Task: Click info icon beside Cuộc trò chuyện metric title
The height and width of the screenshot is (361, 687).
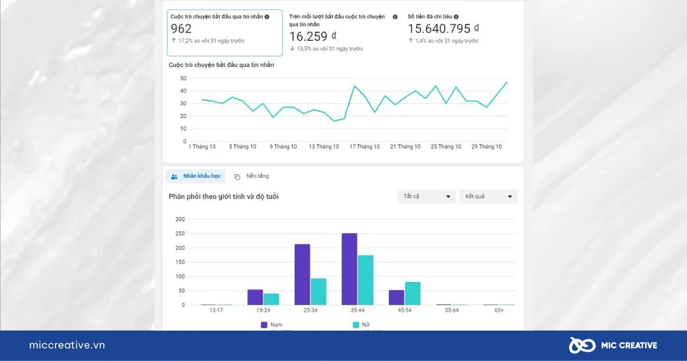Action: pos(267,17)
